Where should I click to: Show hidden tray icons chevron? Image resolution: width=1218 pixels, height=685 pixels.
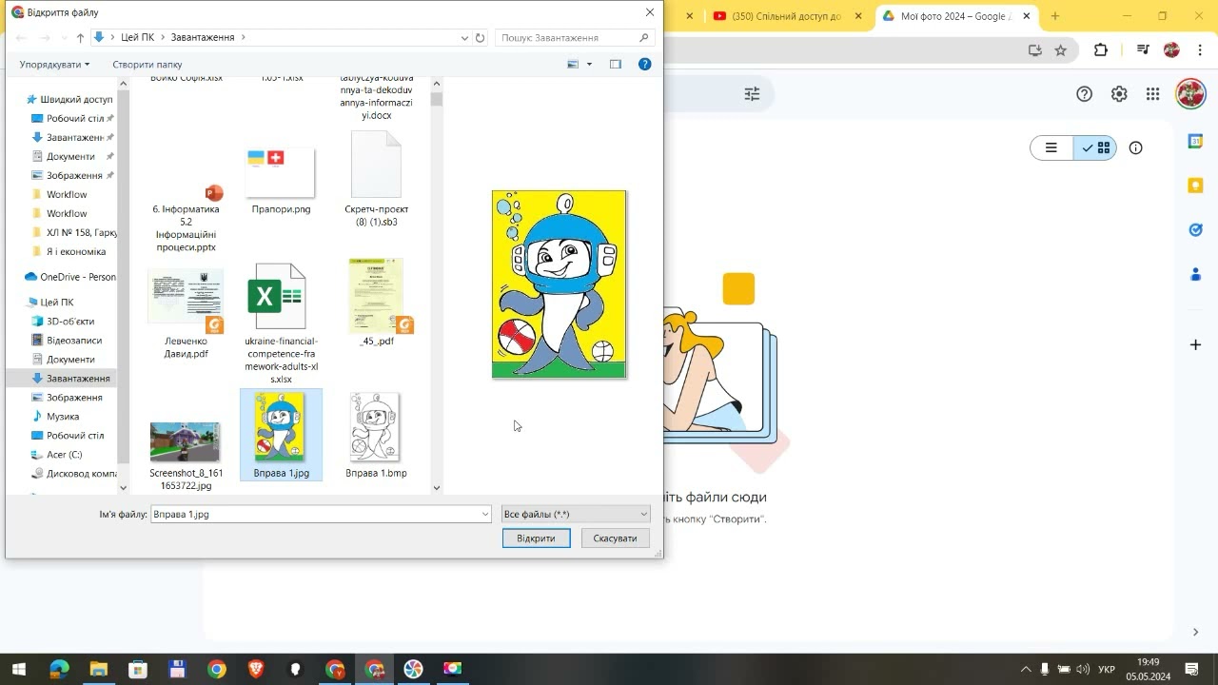(x=1026, y=669)
